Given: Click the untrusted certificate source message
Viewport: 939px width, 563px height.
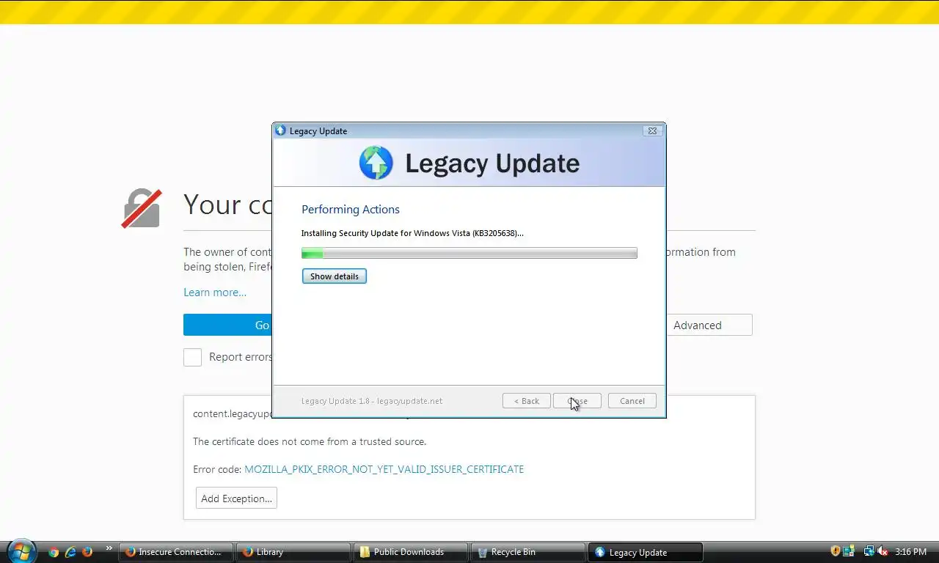Looking at the screenshot, I should pyautogui.click(x=310, y=441).
